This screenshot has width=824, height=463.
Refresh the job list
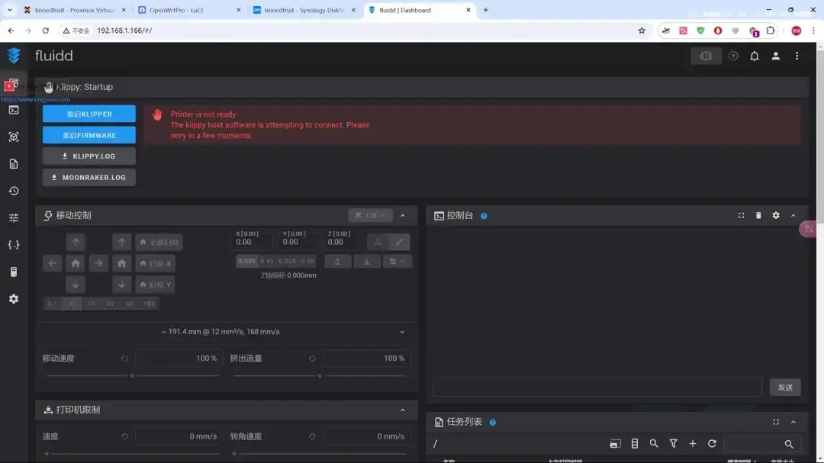[x=712, y=444]
